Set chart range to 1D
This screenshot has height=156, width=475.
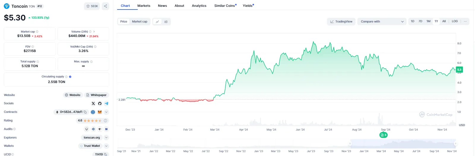413,21
